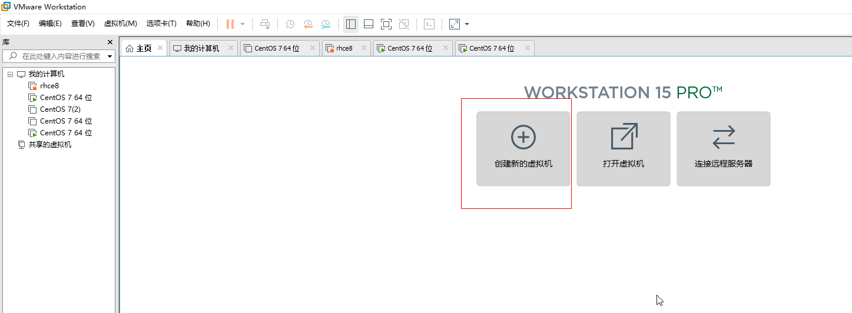Click the locked VM icon on the rhce8 tab
Viewport: 852px width, 313px height.
point(330,48)
